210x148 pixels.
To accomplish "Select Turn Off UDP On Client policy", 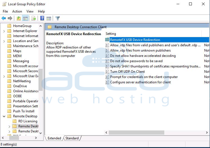I will click(x=127, y=72).
